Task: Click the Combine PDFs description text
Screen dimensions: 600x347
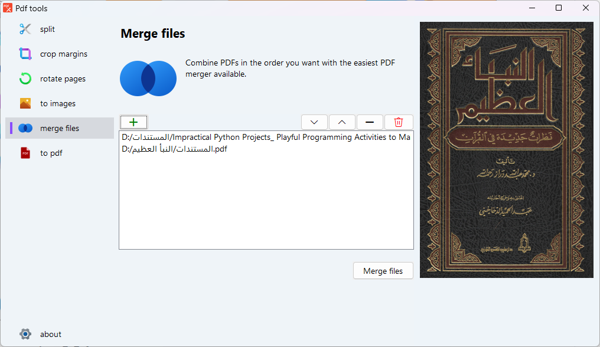Action: tap(290, 68)
